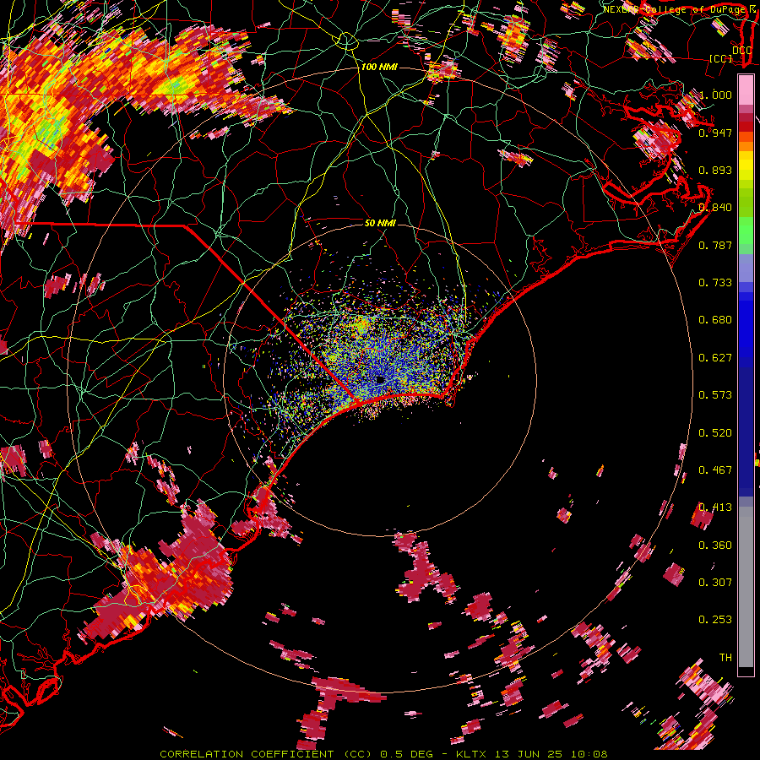Click the 0.733 color scale value

(x=715, y=283)
